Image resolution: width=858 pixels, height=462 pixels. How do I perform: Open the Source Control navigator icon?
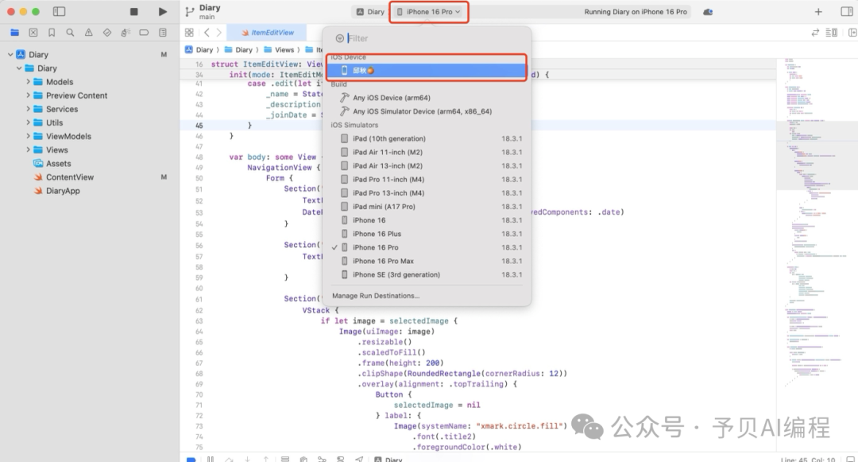(x=33, y=33)
